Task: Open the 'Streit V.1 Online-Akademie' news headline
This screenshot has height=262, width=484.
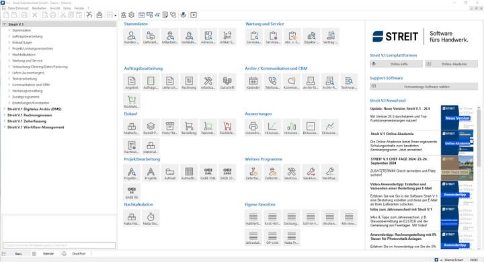Action: [392, 134]
